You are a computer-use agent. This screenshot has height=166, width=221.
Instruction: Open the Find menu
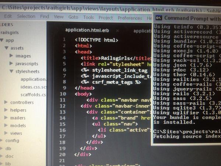(45, 17)
